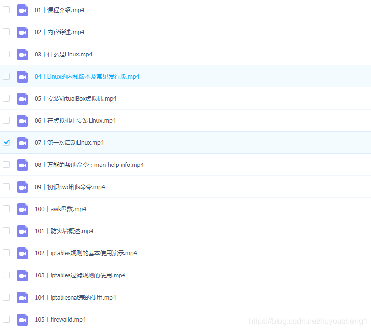The image size is (371, 330).
Task: Select checkbox of 102 iptables规则的基本使用演示.mp4
Action: (6, 253)
